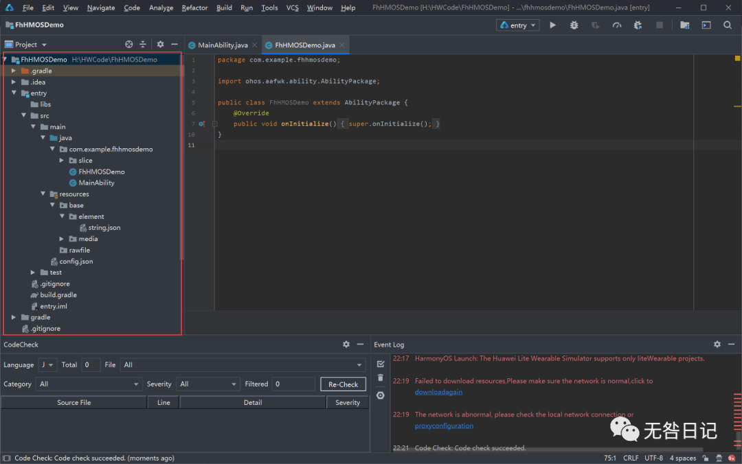Screen dimensions: 742x464
Task: Click the search magnifier in the toolbar
Action: (x=728, y=25)
